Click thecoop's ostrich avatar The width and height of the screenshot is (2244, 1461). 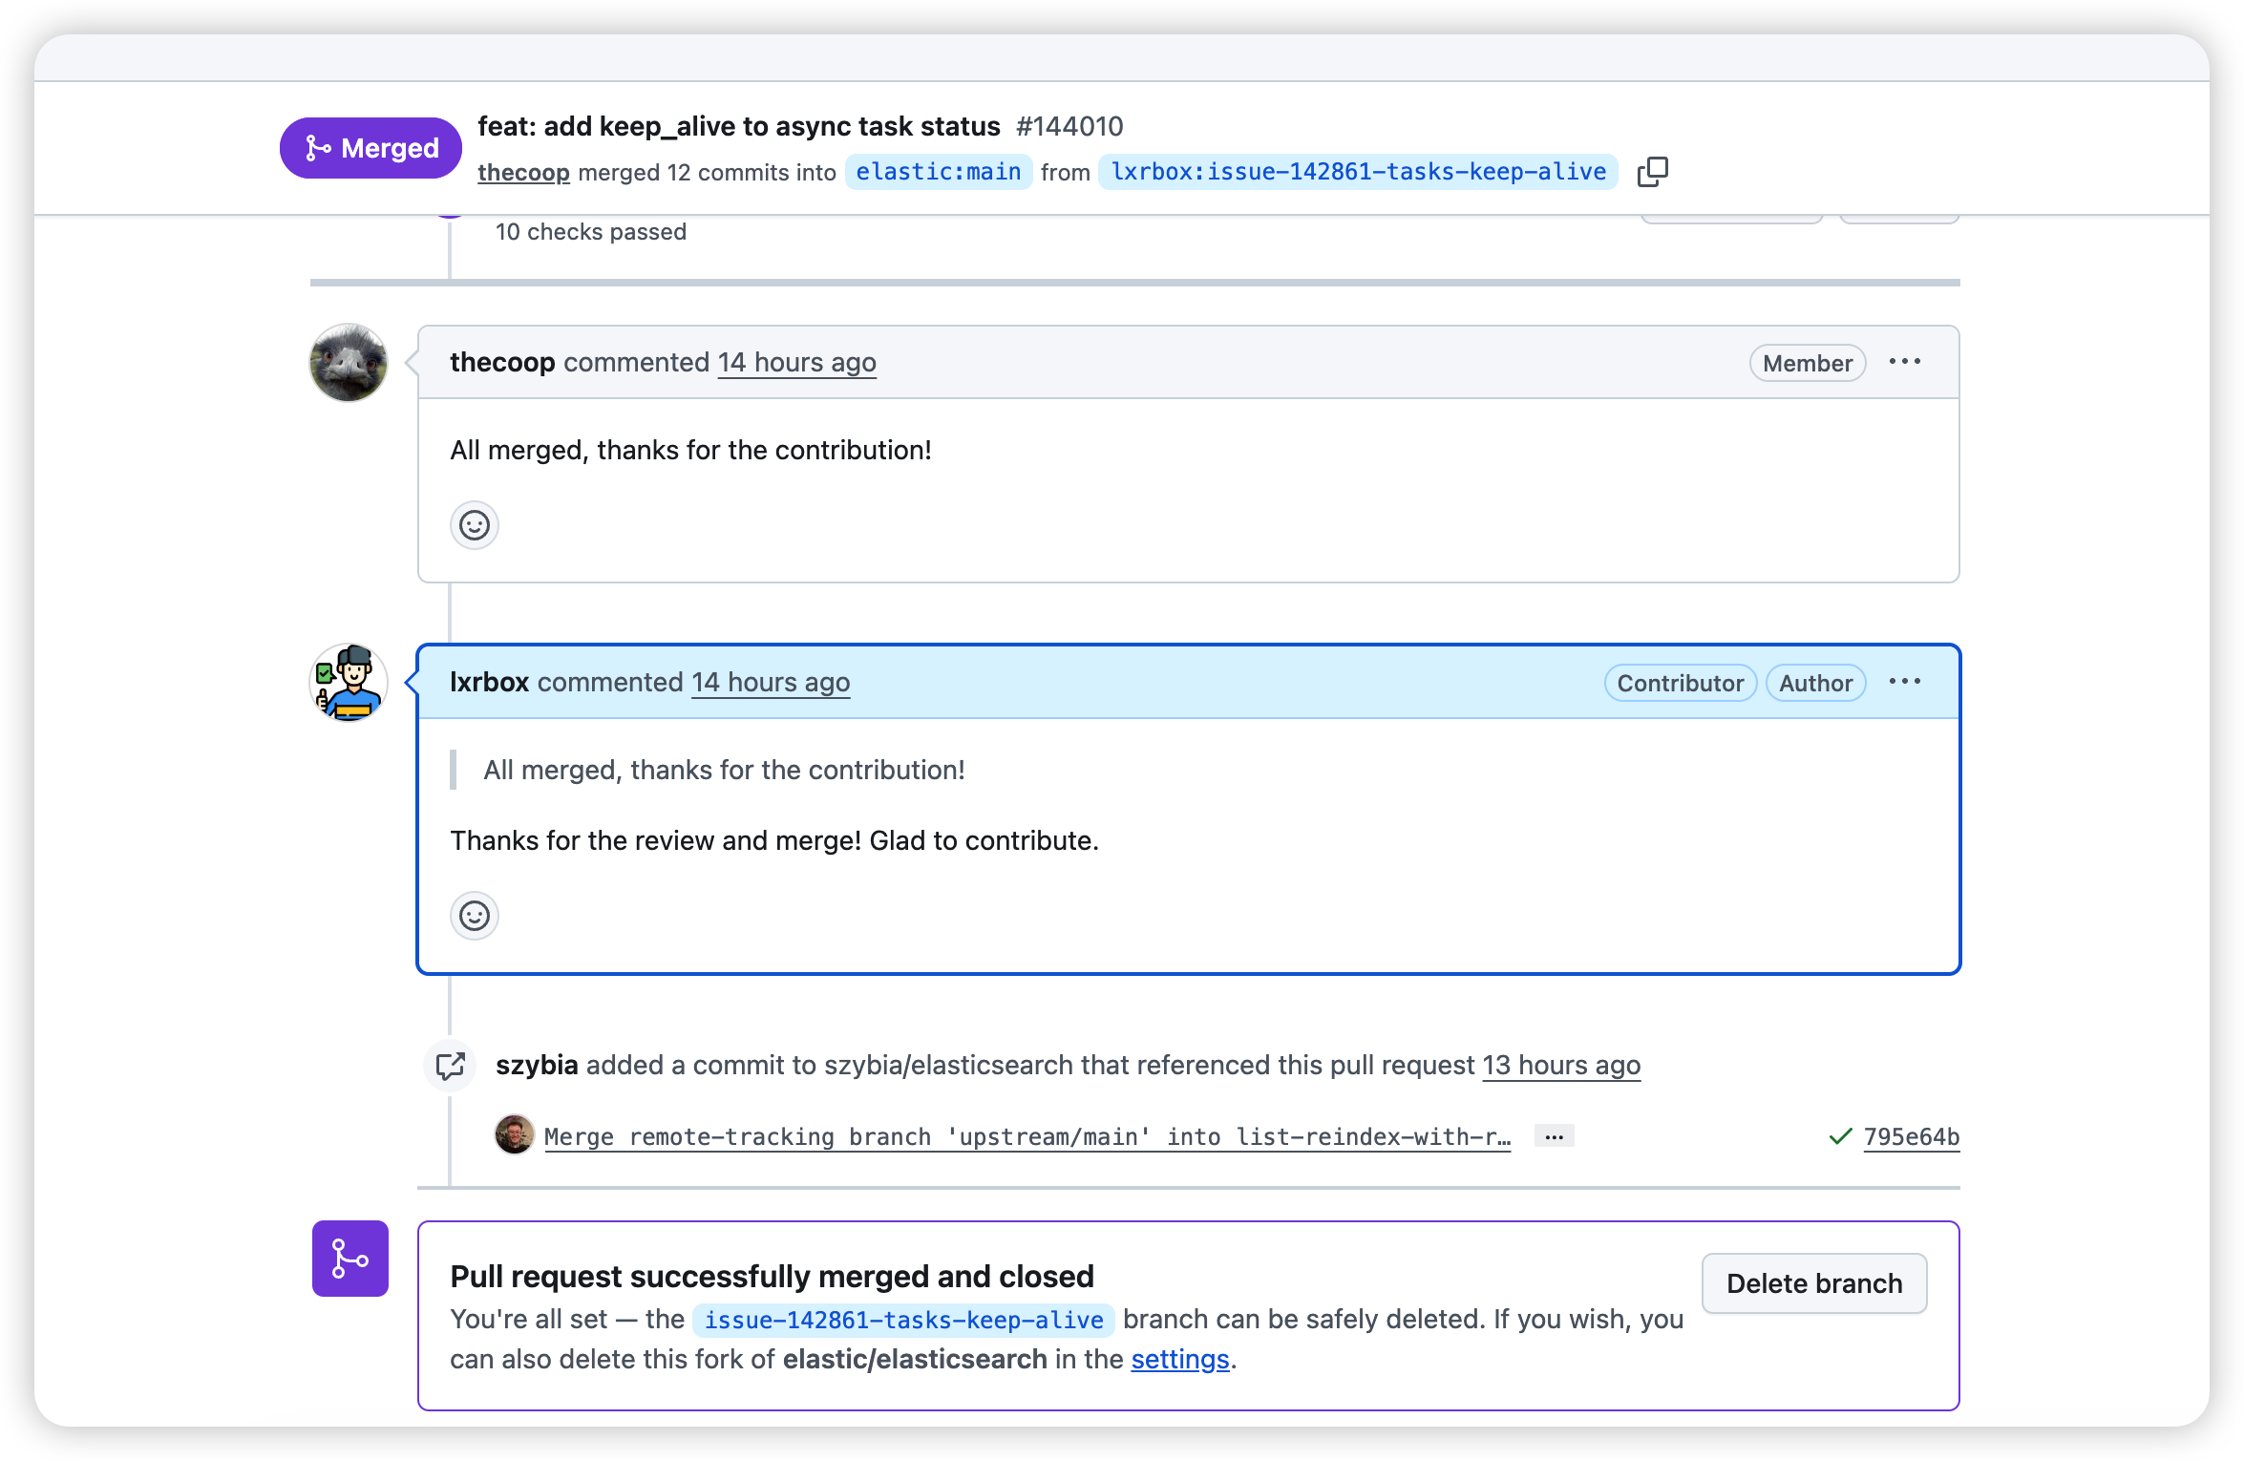click(349, 363)
